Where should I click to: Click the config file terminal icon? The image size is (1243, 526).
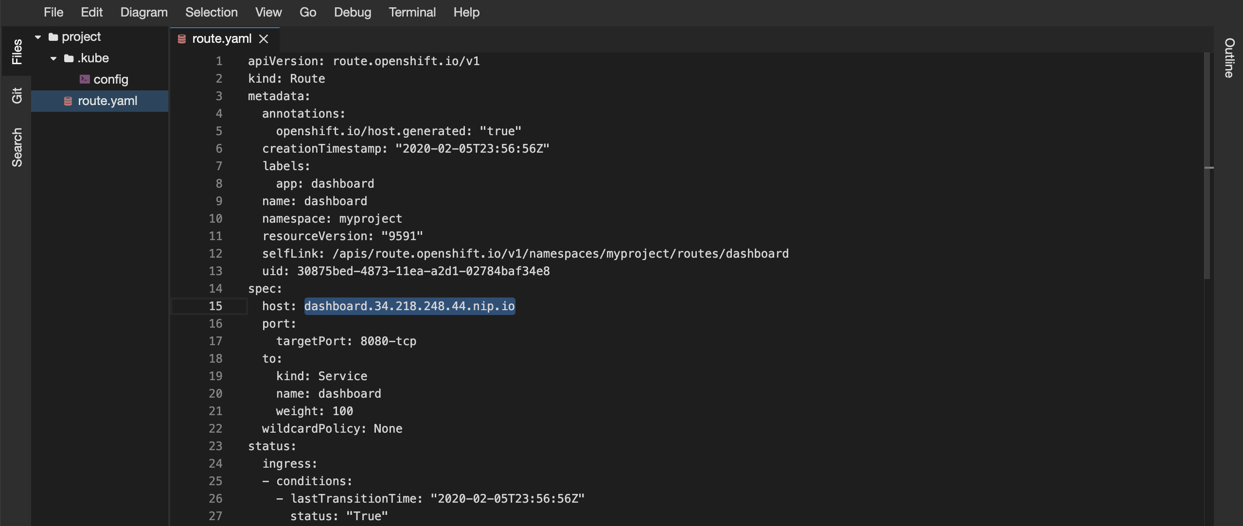click(85, 79)
